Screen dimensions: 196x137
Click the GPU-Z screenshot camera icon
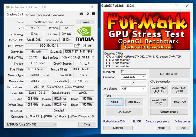81,14
